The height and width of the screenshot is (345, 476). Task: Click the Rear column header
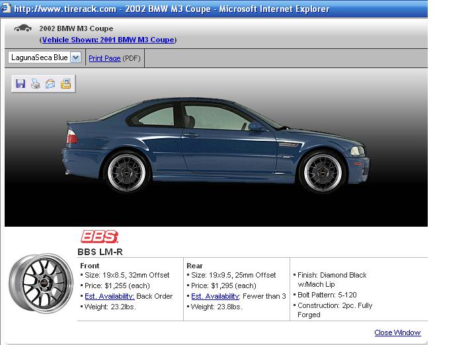pos(194,266)
